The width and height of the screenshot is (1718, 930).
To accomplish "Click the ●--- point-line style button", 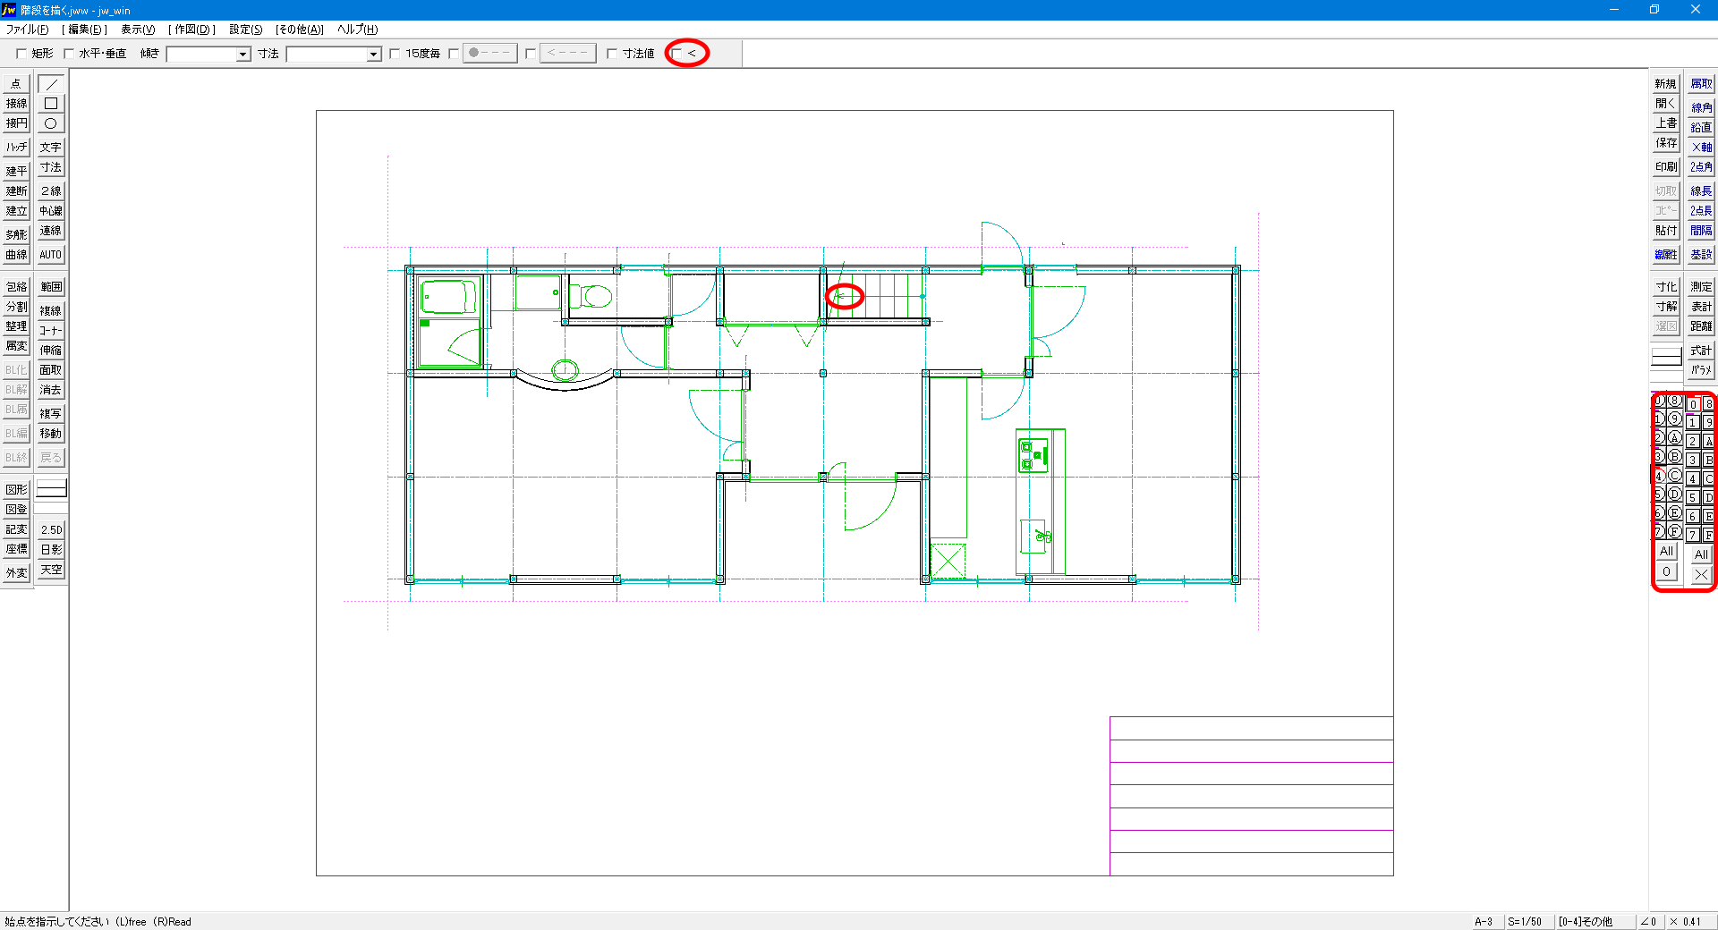I will pyautogui.click(x=489, y=54).
